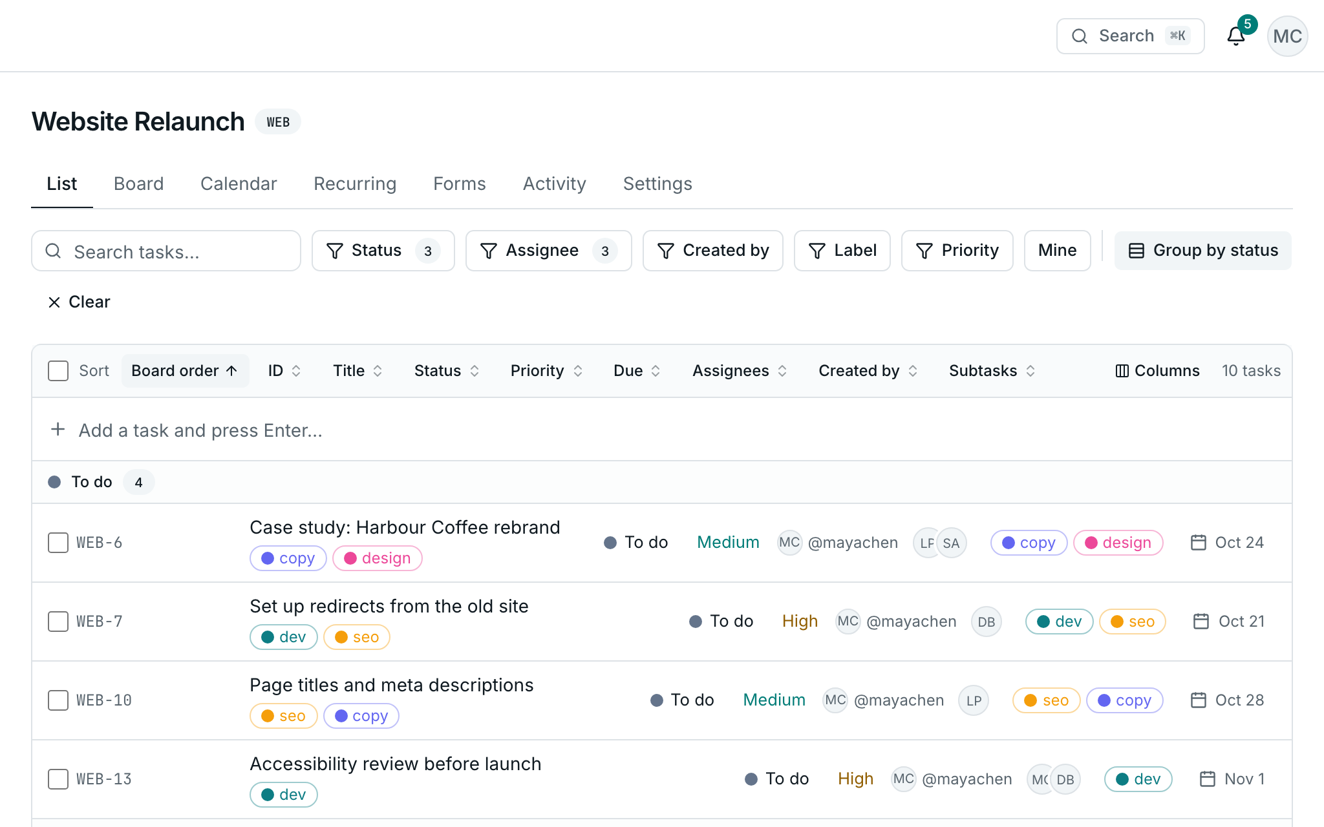Tick the select-all checkbox in header
Viewport: 1324px width, 827px height.
click(x=58, y=371)
